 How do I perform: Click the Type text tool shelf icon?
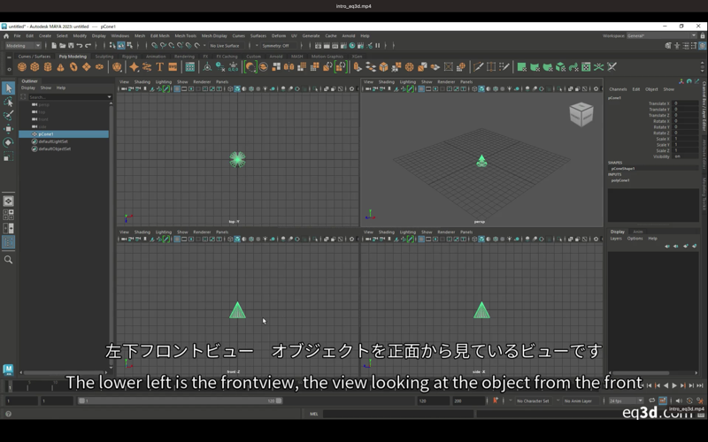160,67
